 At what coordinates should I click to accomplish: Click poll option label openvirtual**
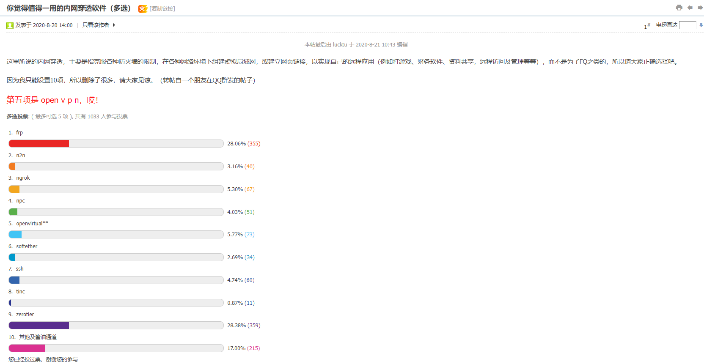[x=32, y=224]
